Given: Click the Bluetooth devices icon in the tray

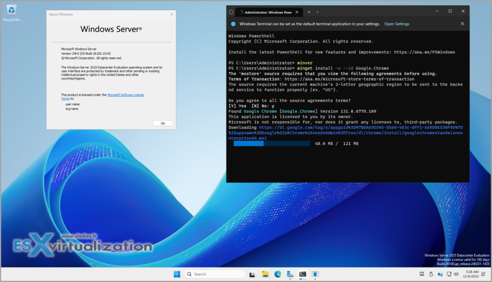Looking at the screenshot, I should point(440,274).
